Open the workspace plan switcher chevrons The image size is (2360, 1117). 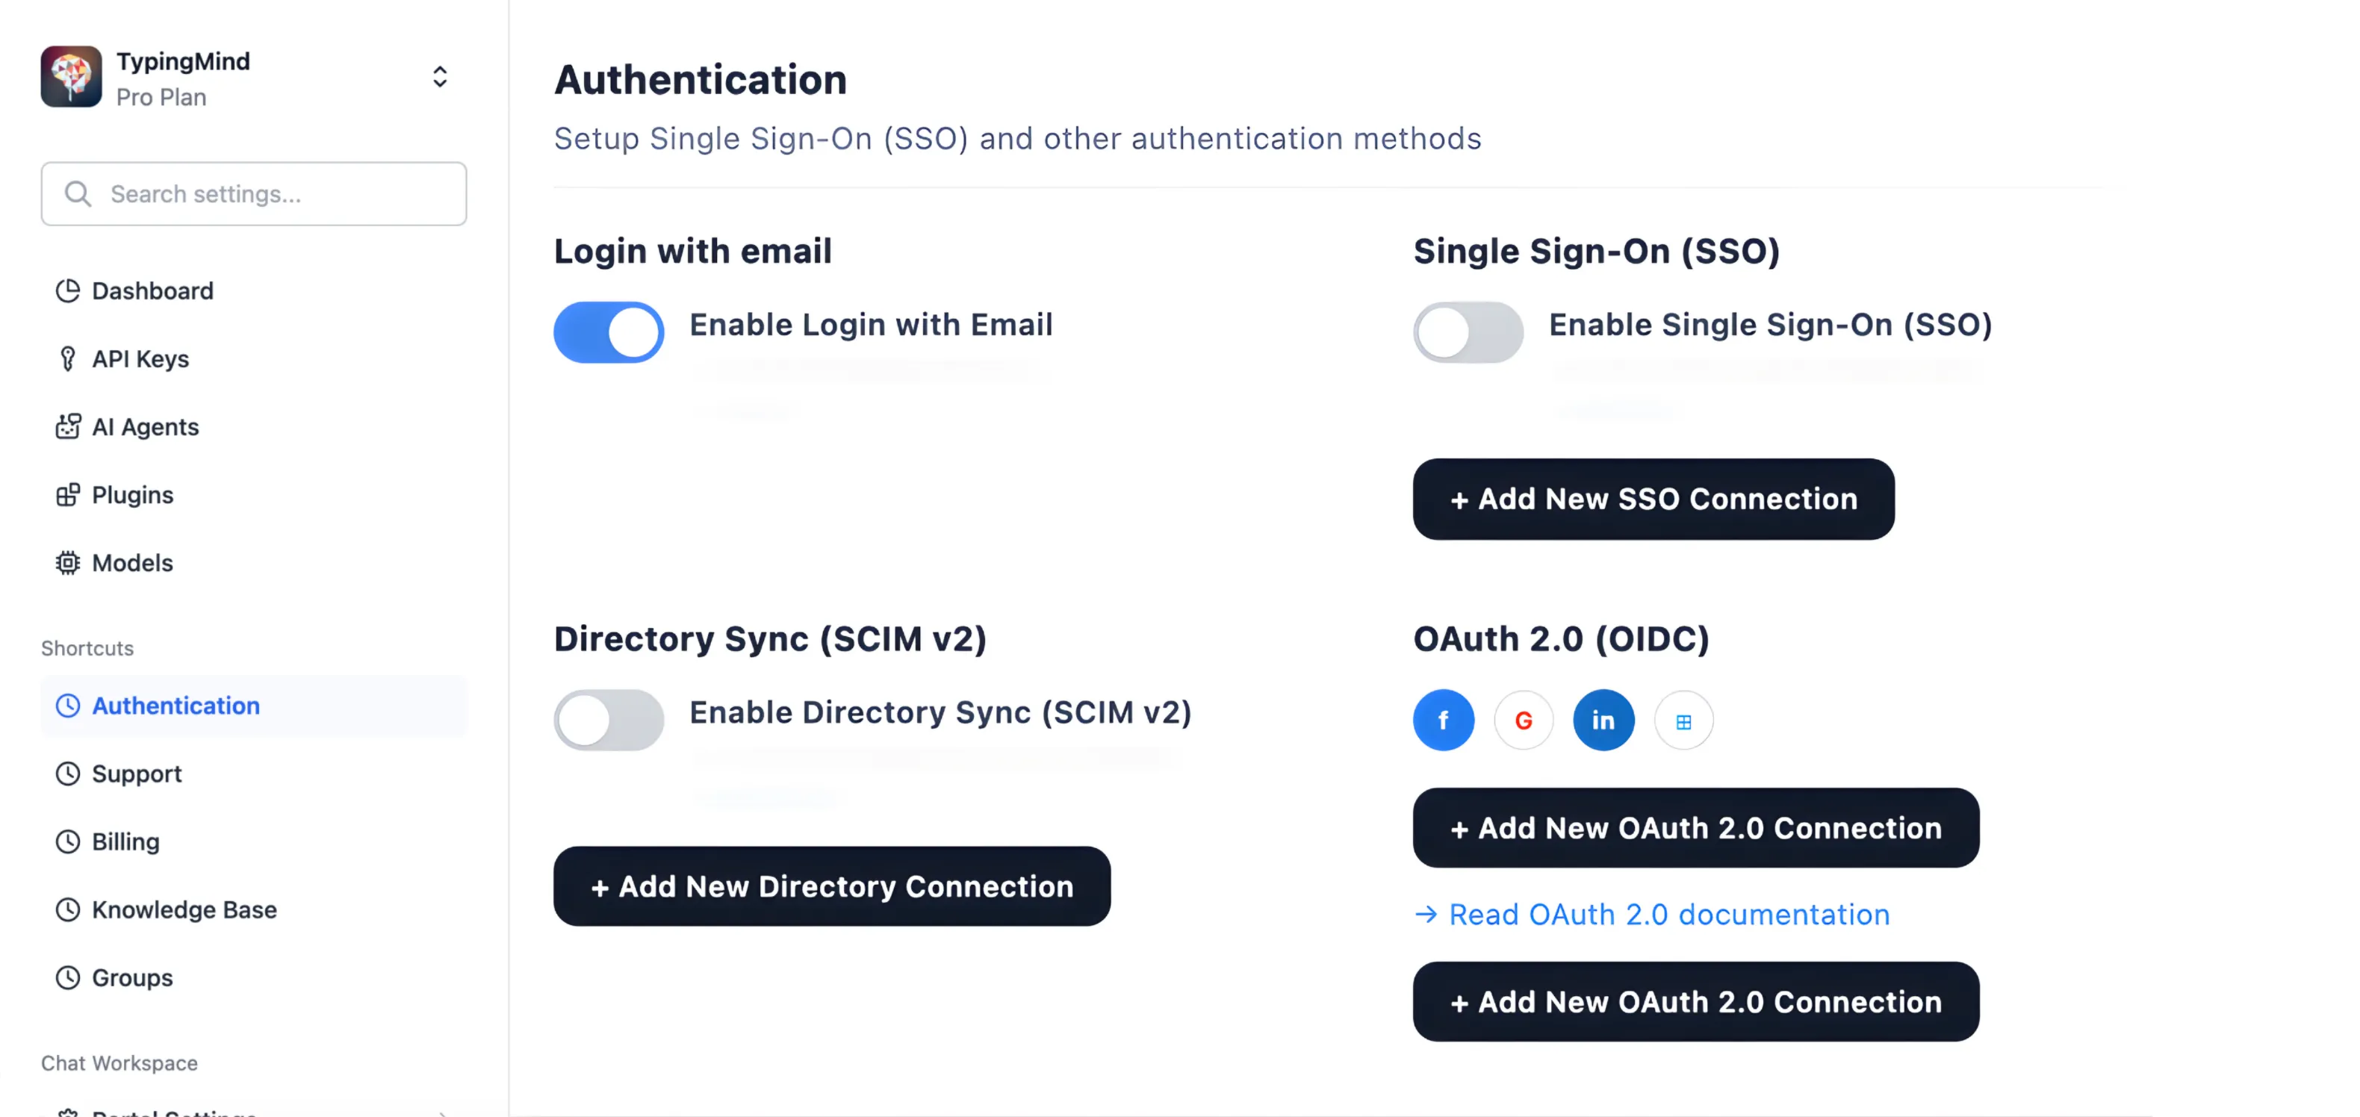click(440, 77)
